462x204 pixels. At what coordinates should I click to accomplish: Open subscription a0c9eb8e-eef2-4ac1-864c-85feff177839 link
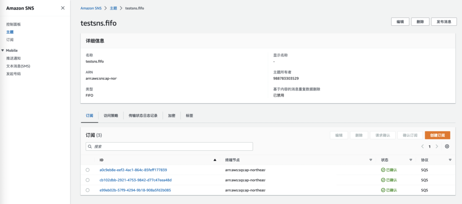[x=134, y=170]
